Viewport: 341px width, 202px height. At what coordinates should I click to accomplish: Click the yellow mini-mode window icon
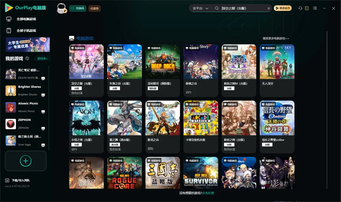307,8
